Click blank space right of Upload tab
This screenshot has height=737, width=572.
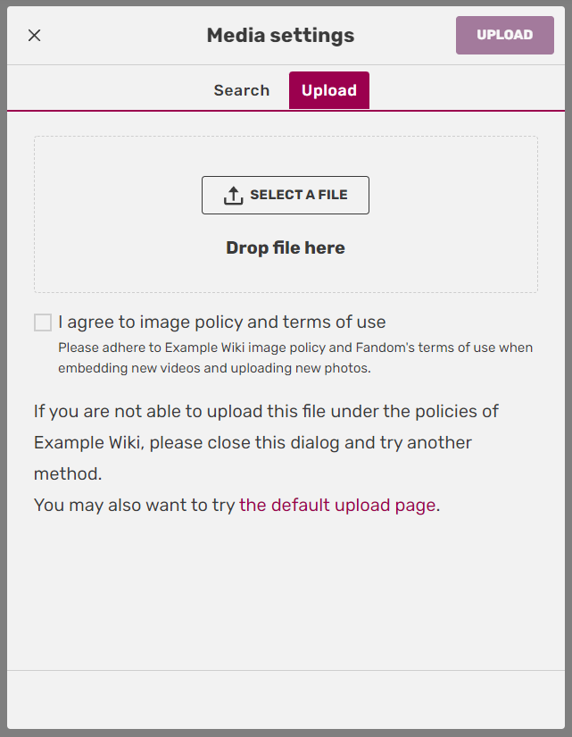point(464,90)
